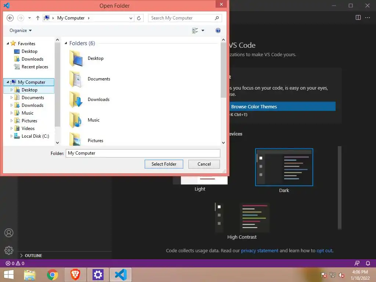The width and height of the screenshot is (376, 282).
Task: Open the Organize dropdown menu
Action: [x=21, y=30]
